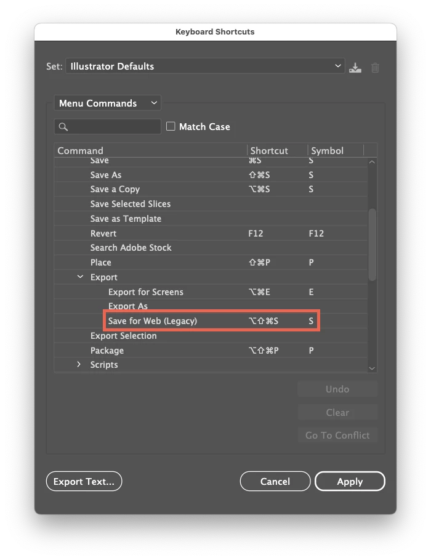The height and width of the screenshot is (560, 431).
Task: Click the Command column header
Action: (151, 150)
